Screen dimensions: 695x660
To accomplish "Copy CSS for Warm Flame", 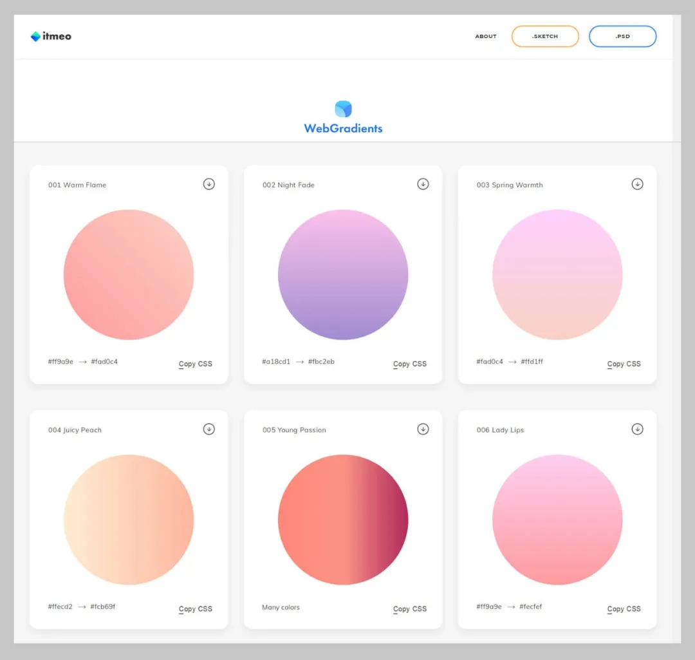I will pyautogui.click(x=196, y=364).
